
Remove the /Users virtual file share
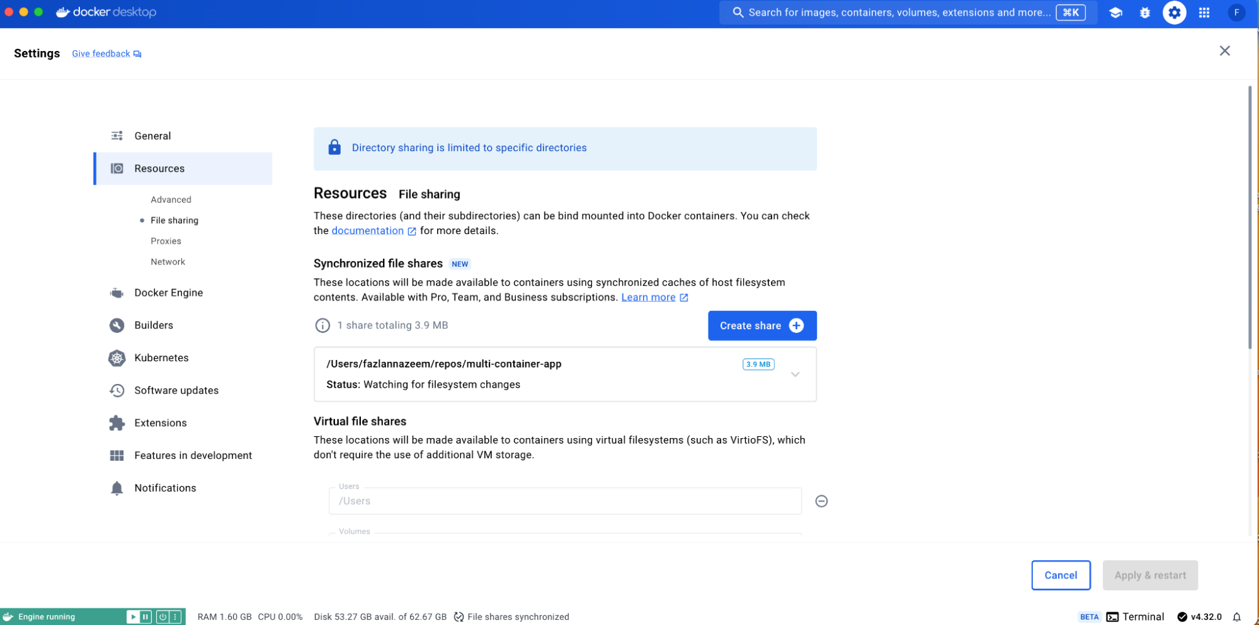[x=821, y=501]
